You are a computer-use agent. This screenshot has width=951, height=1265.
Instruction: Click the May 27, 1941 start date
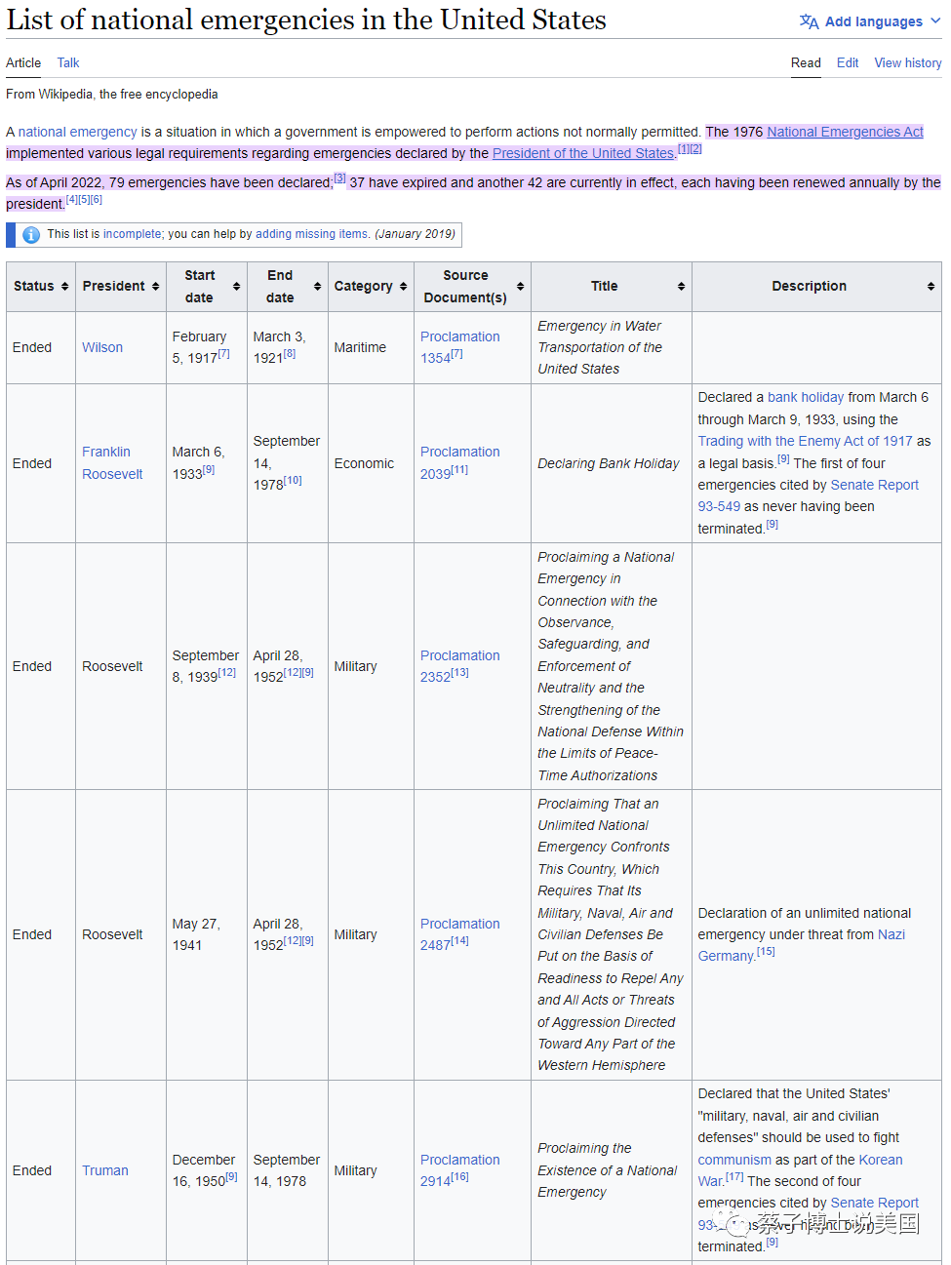[196, 934]
